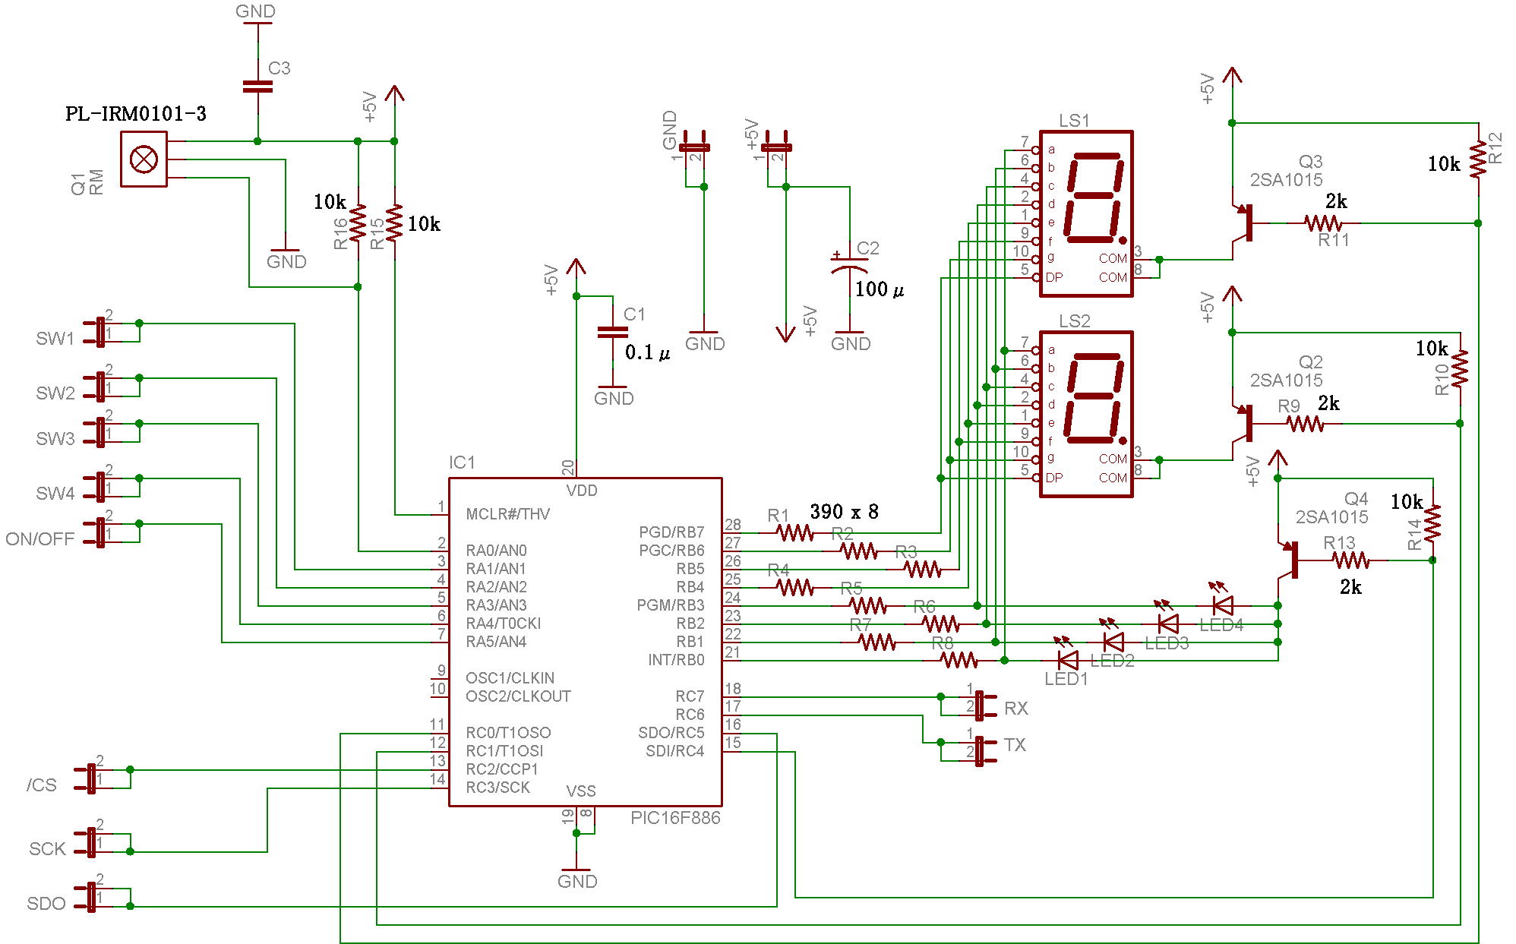The height and width of the screenshot is (944, 1516).
Task: Select transistor Q2 symbol
Action: point(1242,424)
